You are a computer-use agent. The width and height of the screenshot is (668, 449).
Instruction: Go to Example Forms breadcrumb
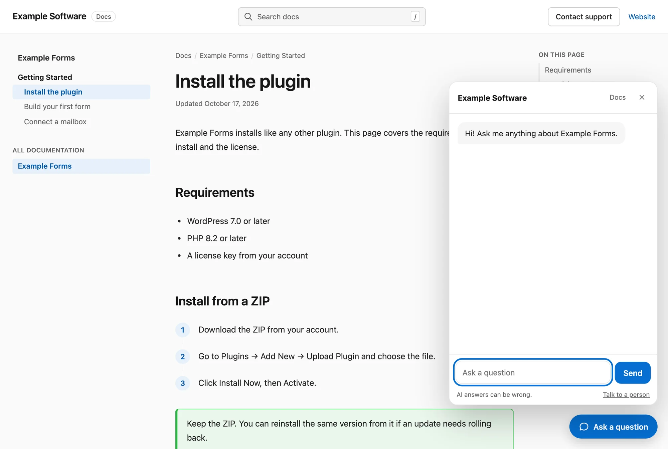224,55
